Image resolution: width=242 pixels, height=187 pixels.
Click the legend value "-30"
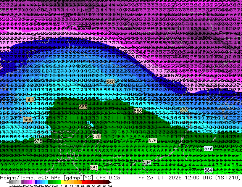[x=35, y=186]
